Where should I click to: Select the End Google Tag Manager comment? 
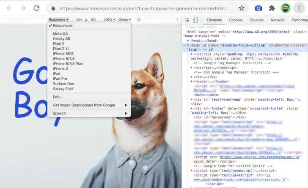coord(236,72)
